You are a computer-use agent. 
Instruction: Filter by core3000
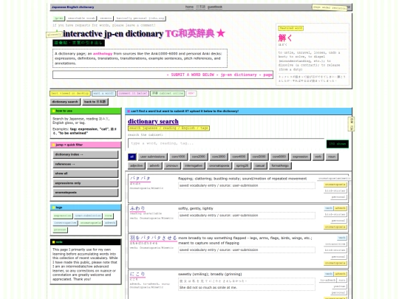[219, 157]
